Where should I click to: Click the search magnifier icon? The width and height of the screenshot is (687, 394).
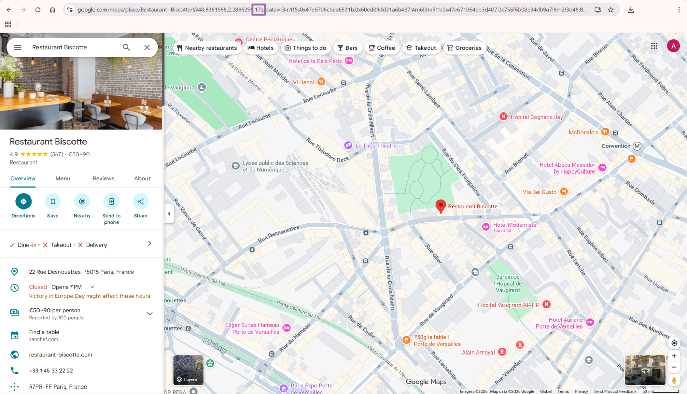pyautogui.click(x=126, y=47)
